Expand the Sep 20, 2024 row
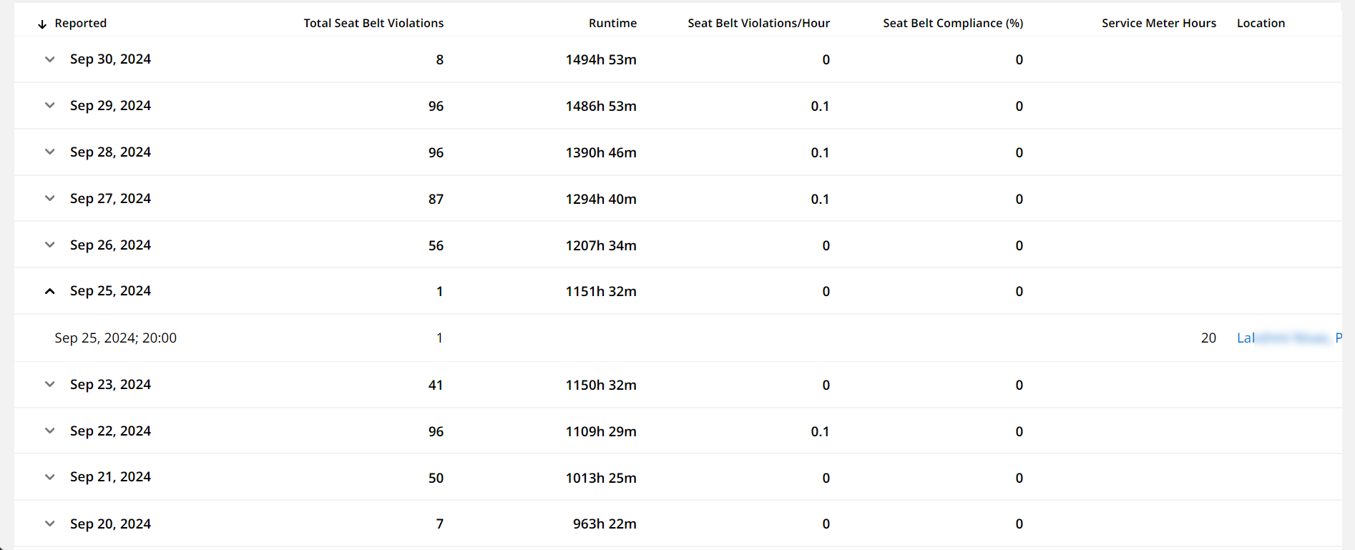1355x550 pixels. pos(49,524)
